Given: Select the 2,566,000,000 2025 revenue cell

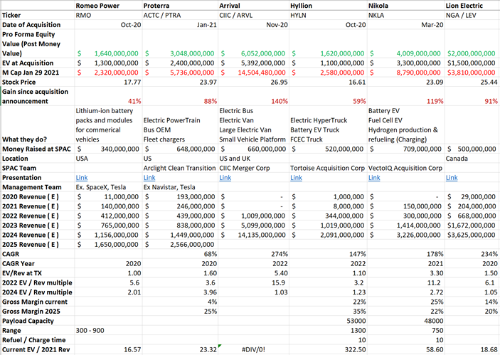Looking at the screenshot, I should 180,245.
